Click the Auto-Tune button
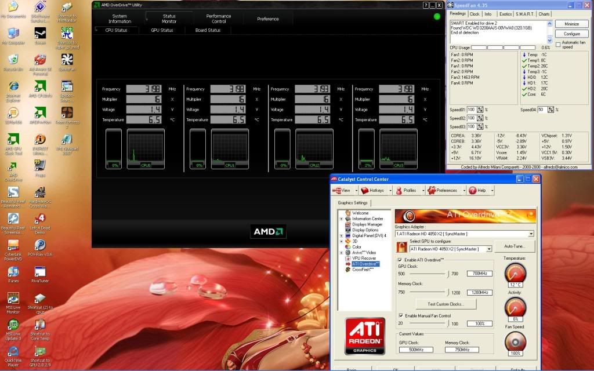This screenshot has height=371, width=594. click(514, 246)
